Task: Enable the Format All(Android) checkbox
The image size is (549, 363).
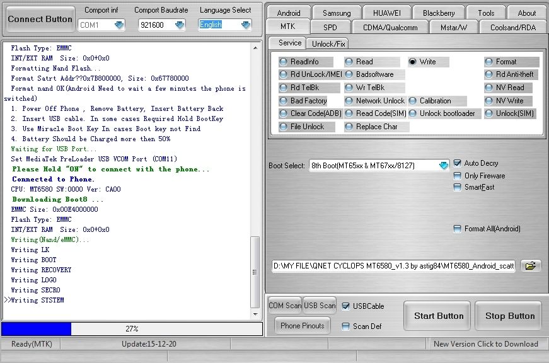Action: tap(458, 229)
